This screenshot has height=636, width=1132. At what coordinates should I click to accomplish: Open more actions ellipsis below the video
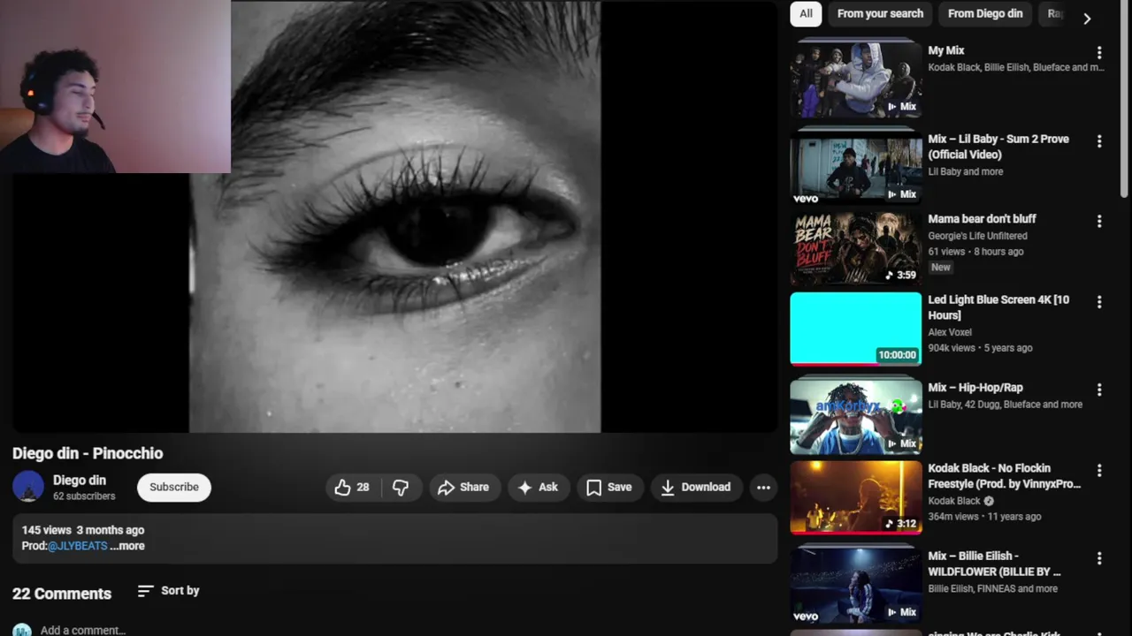763,487
